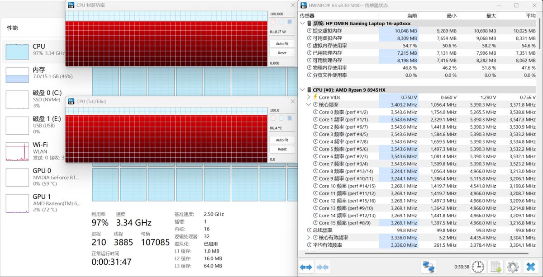This screenshot has width=543, height=277.
Task: Open HWiNFO settings via the gear icon
Action: (x=512, y=267)
